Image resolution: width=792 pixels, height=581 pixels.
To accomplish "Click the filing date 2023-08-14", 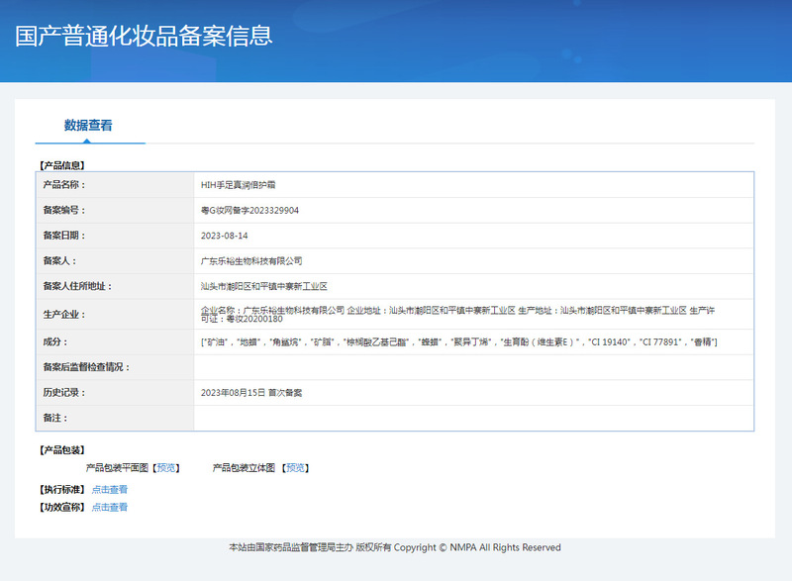I will 224,236.
